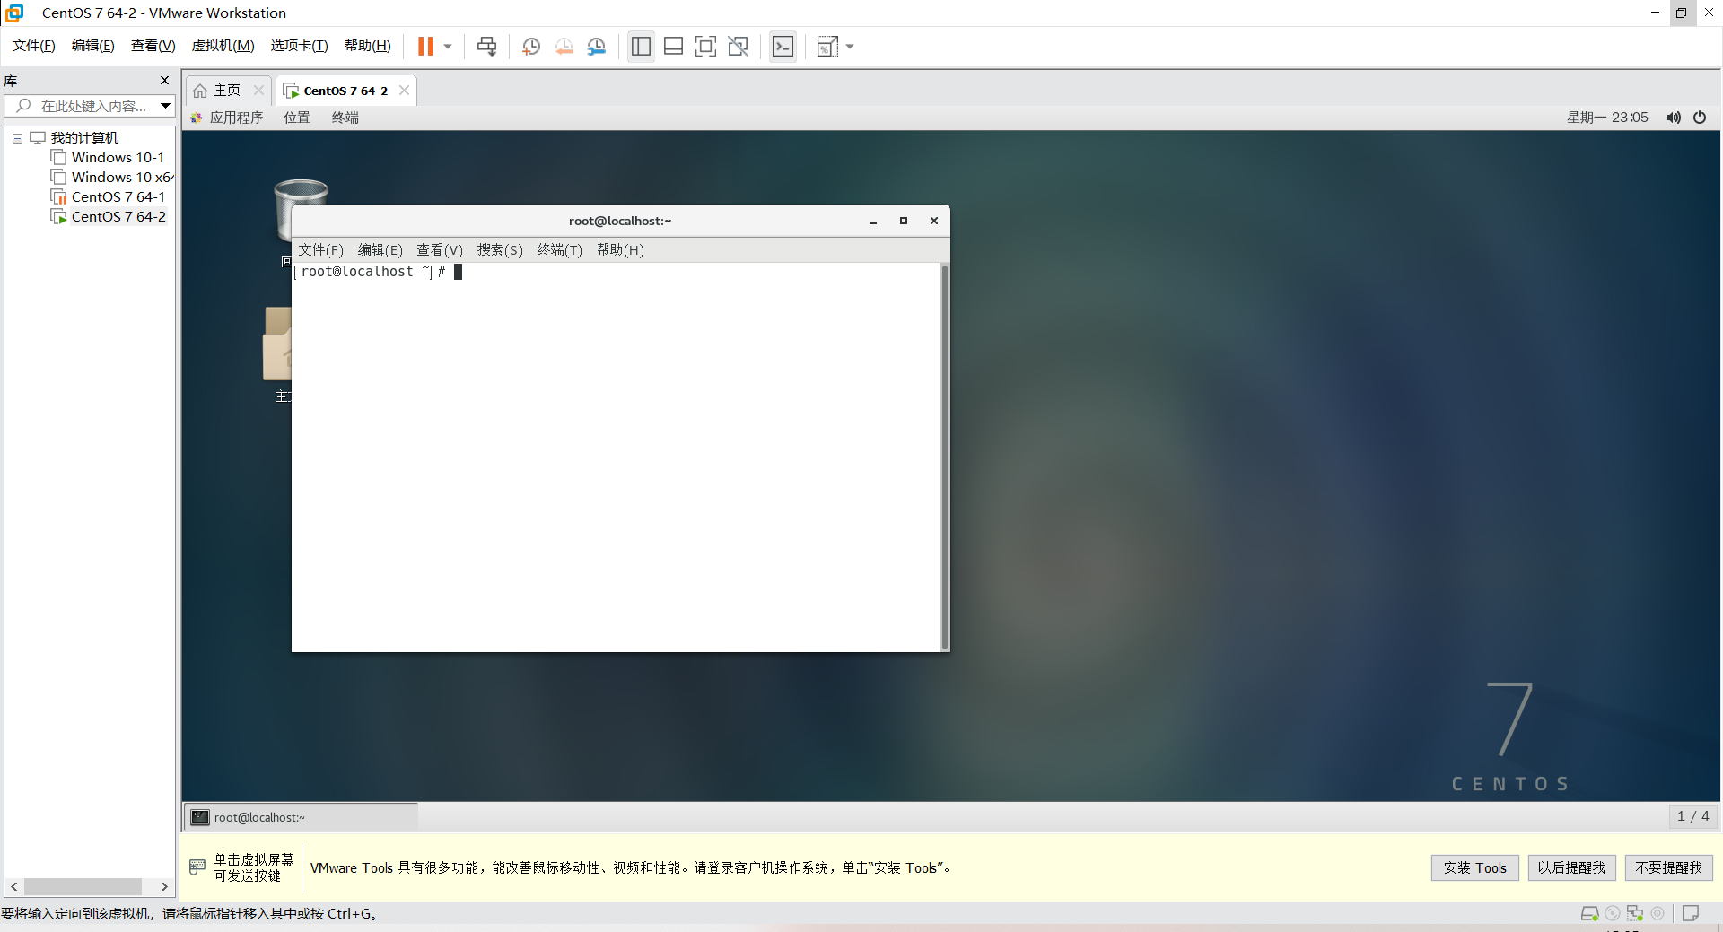Viewport: 1723px width, 932px height.
Task: Toggle Unity mode icon
Action: tap(738, 46)
